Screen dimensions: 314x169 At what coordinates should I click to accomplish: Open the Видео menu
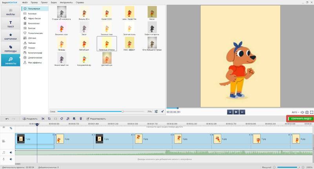point(54,2)
